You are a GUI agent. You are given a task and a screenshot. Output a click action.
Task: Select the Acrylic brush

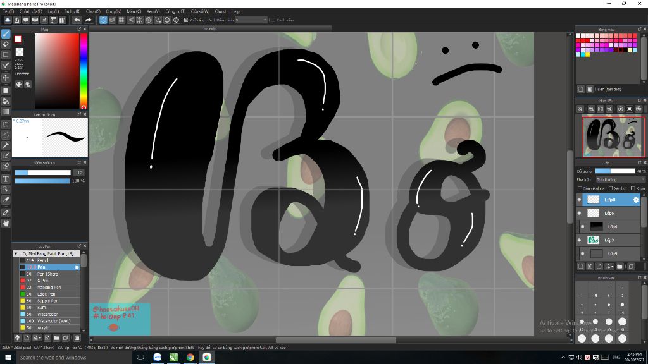(x=49, y=328)
